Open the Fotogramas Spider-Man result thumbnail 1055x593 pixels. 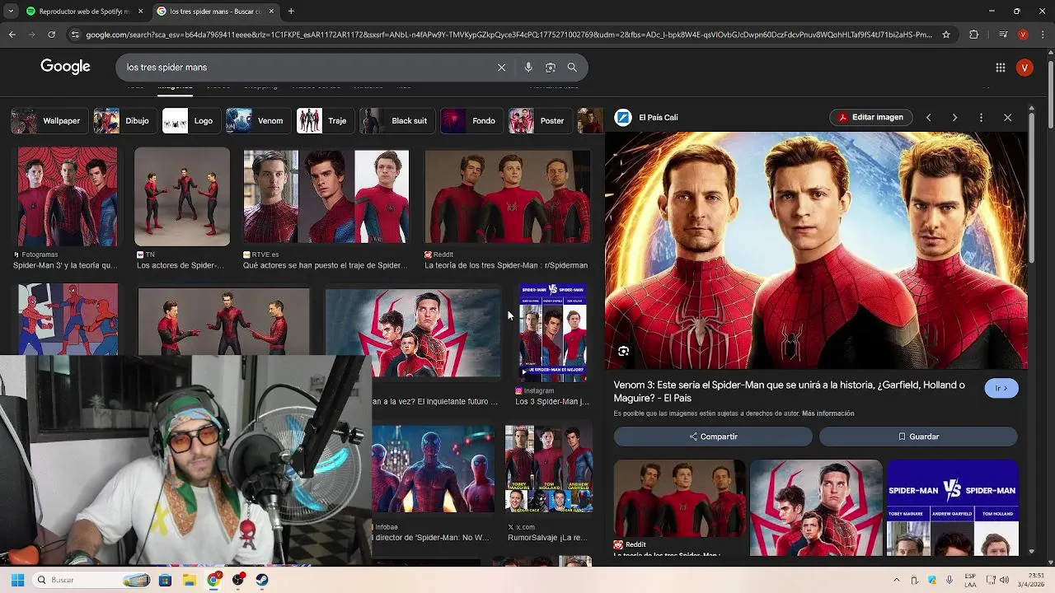pos(68,197)
